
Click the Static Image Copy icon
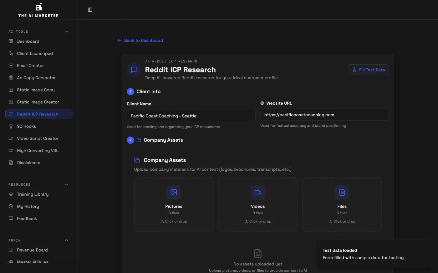click(x=11, y=90)
